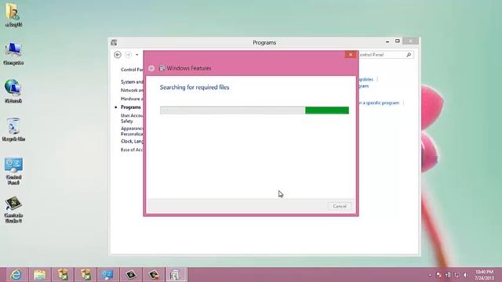Screen dimensions: 502x282
Task: Open recent locations dropdown in Programs window
Action: (x=137, y=55)
